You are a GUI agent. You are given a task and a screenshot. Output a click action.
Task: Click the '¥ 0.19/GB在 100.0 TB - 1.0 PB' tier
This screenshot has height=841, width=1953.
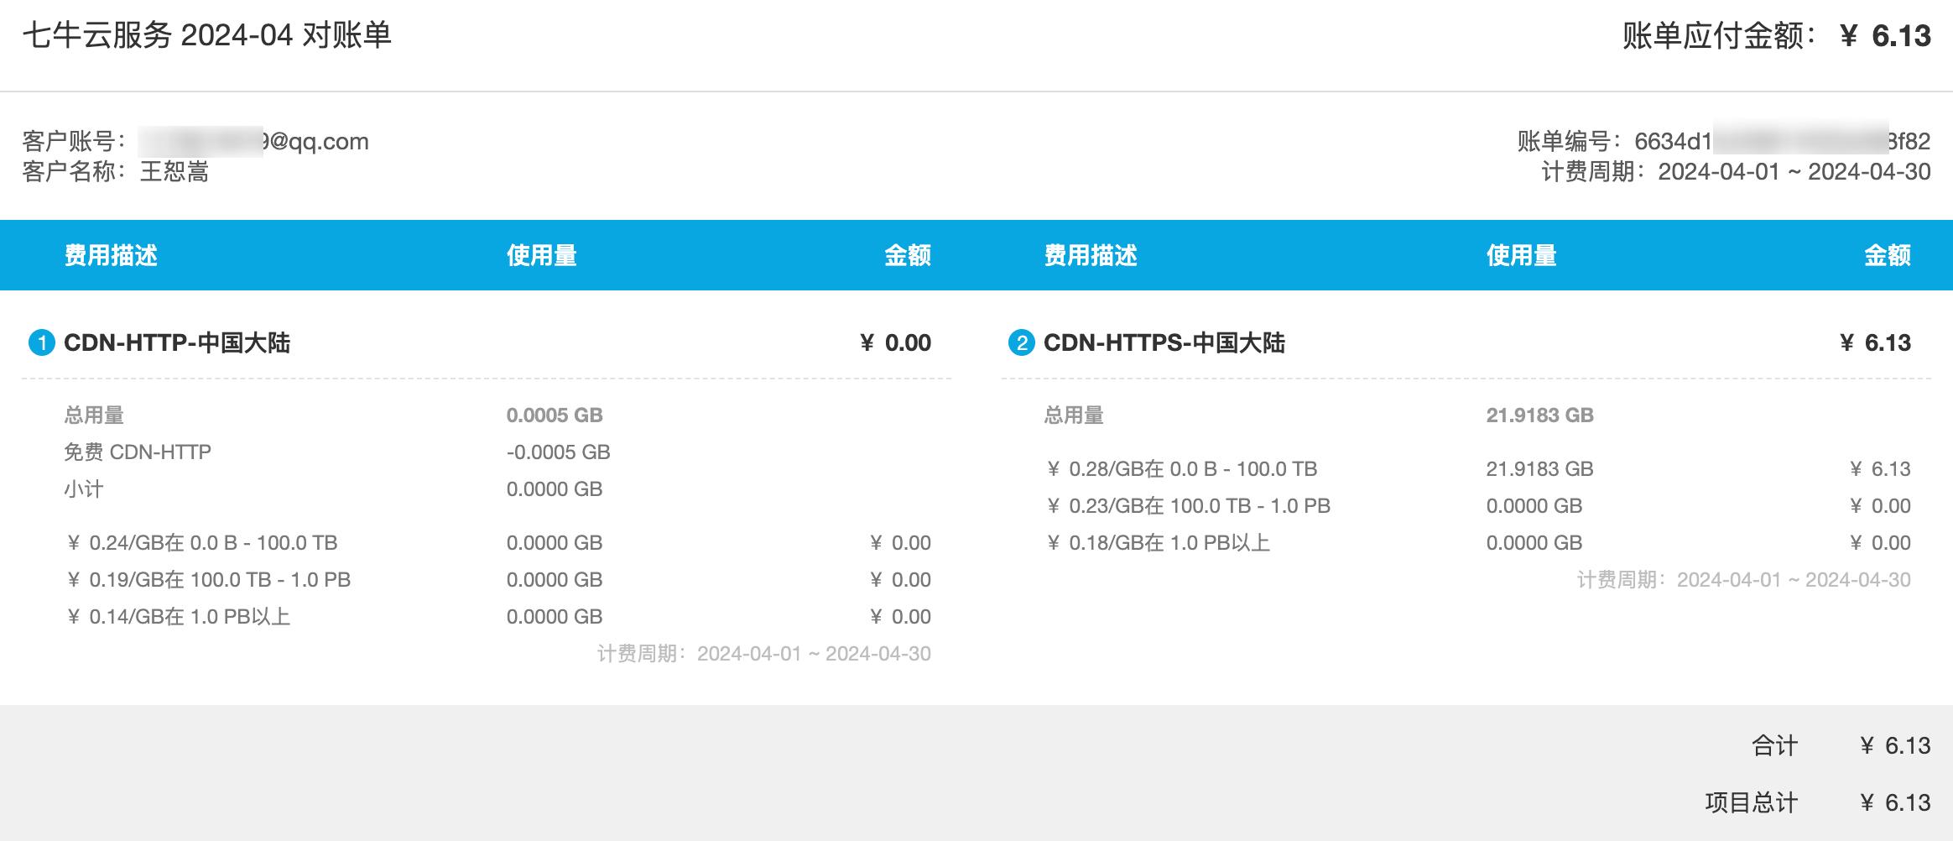(x=209, y=579)
